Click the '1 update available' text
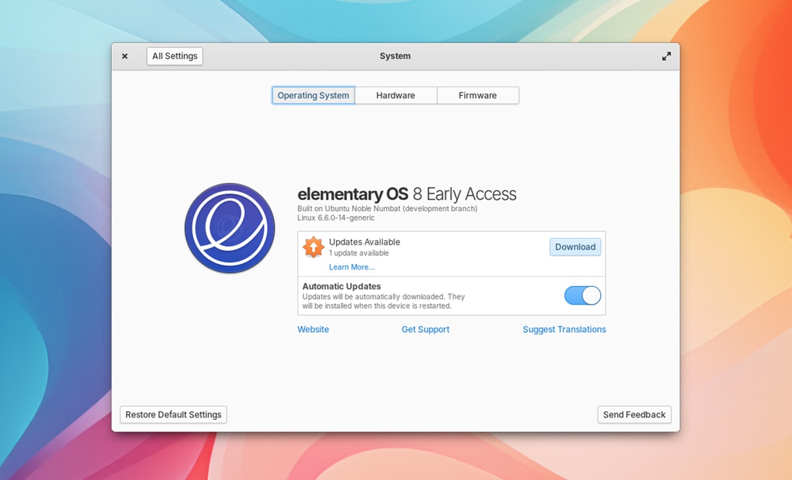This screenshot has width=792, height=480. pyautogui.click(x=359, y=253)
